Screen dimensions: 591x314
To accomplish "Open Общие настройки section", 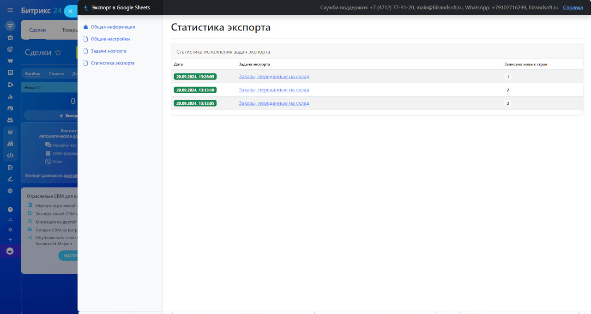I will point(110,39).
